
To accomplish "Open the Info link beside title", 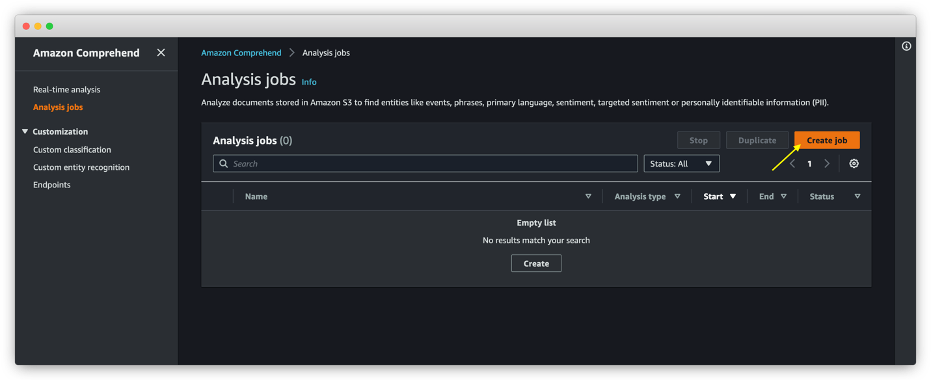I will [x=309, y=82].
